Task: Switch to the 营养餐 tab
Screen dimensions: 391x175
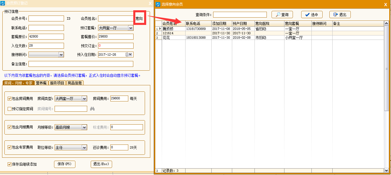Action: pyautogui.click(x=41, y=83)
